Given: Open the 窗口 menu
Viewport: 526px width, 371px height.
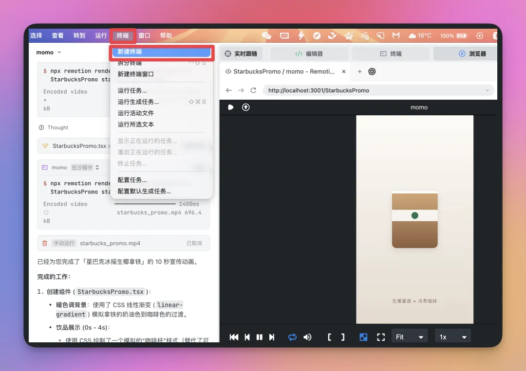Looking at the screenshot, I should (144, 35).
